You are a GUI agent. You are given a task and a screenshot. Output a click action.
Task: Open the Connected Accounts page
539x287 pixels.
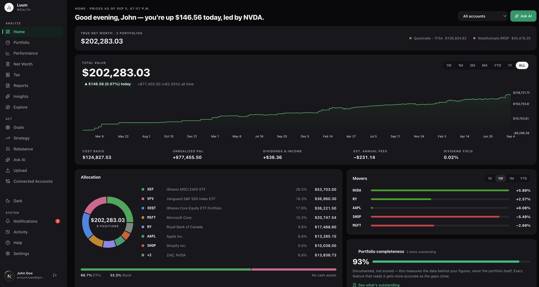(33, 181)
